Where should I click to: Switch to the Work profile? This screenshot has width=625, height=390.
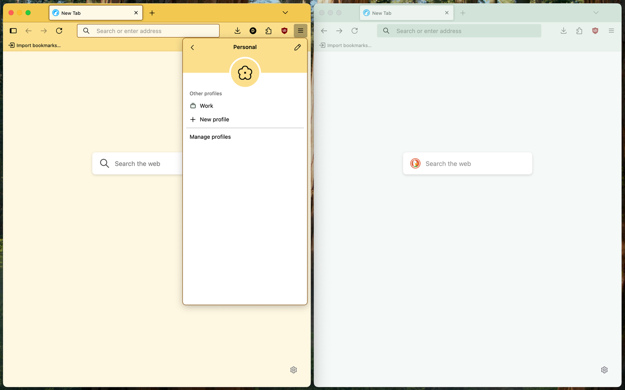[x=206, y=105]
